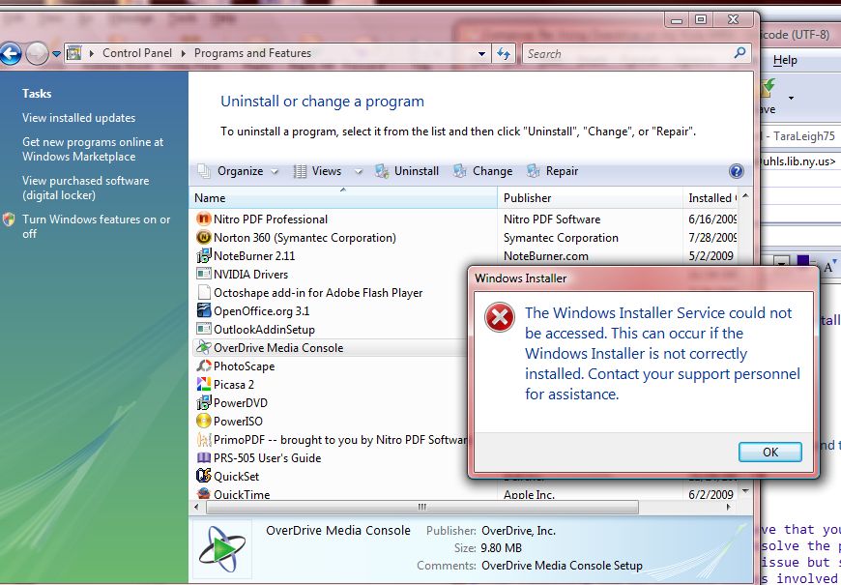Click OK in the Windows Installer dialog
The width and height of the screenshot is (841, 585).
click(x=769, y=452)
